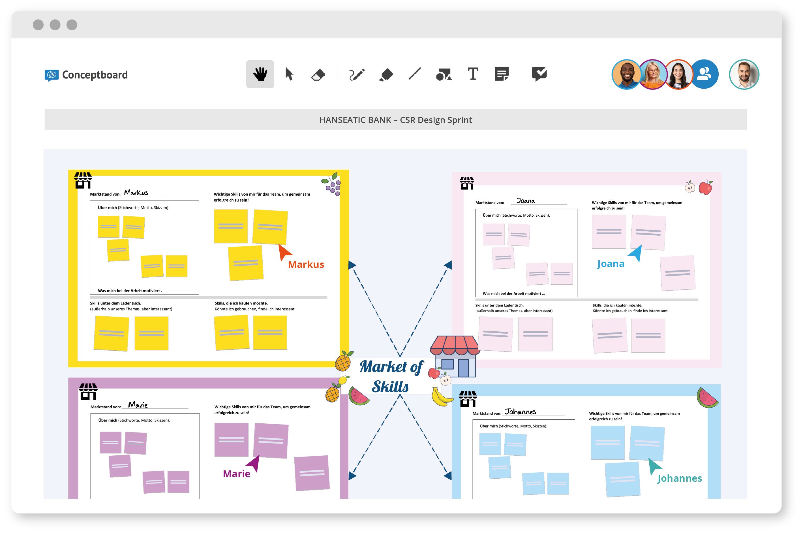Viewport: 801px width, 533px height.
Task: Click 'Skills, die ich kaufen möchte.' on Joana board
Action: click(x=617, y=305)
